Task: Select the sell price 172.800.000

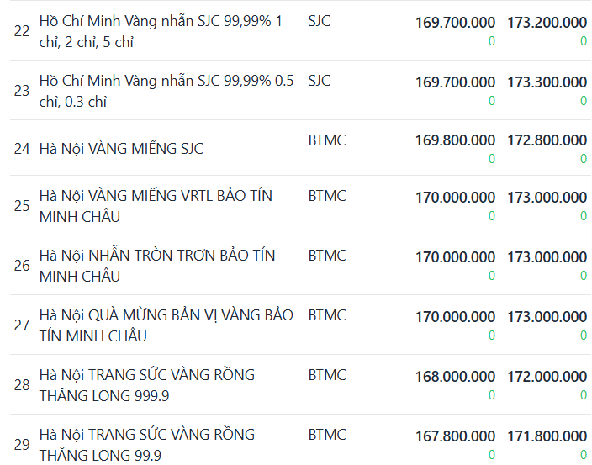Action: (547, 140)
